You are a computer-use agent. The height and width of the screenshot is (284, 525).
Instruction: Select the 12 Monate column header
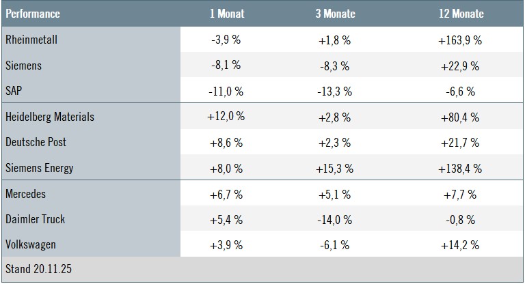[x=459, y=14]
